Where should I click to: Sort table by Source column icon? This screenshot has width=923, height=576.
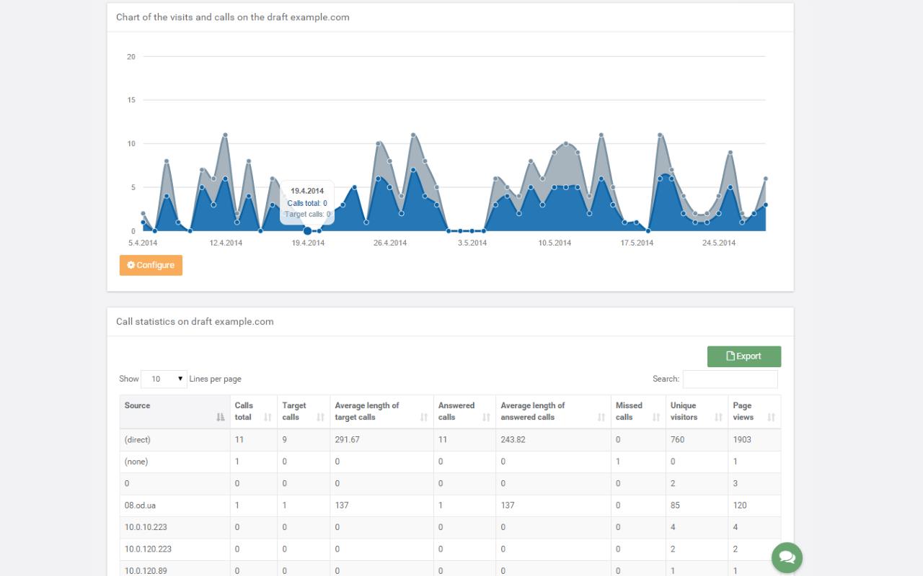221,417
